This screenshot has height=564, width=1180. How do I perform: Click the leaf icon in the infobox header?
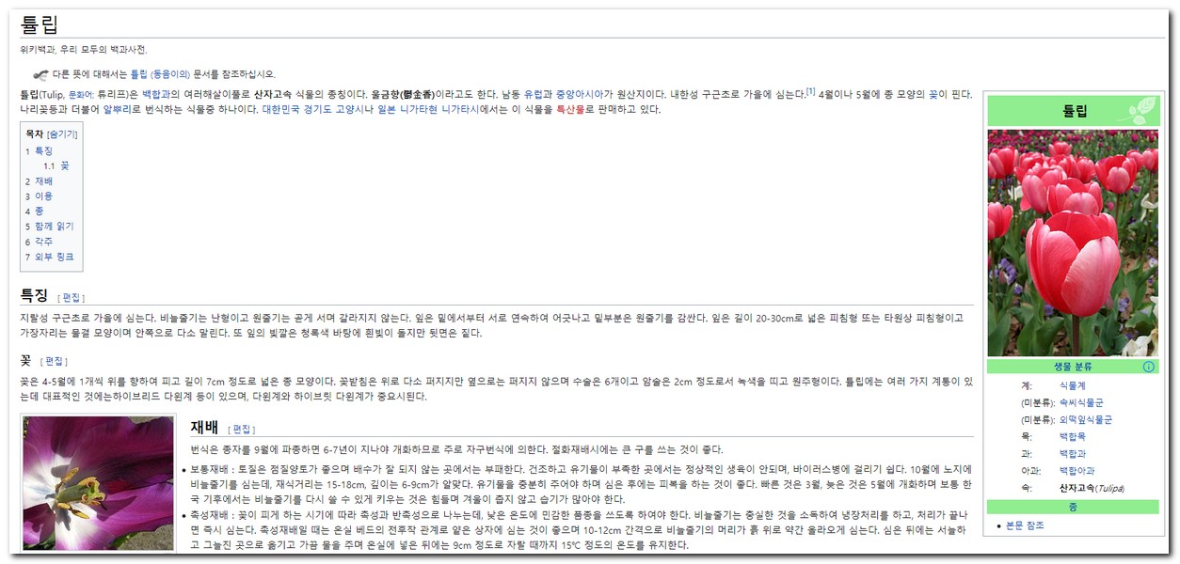tap(1139, 110)
